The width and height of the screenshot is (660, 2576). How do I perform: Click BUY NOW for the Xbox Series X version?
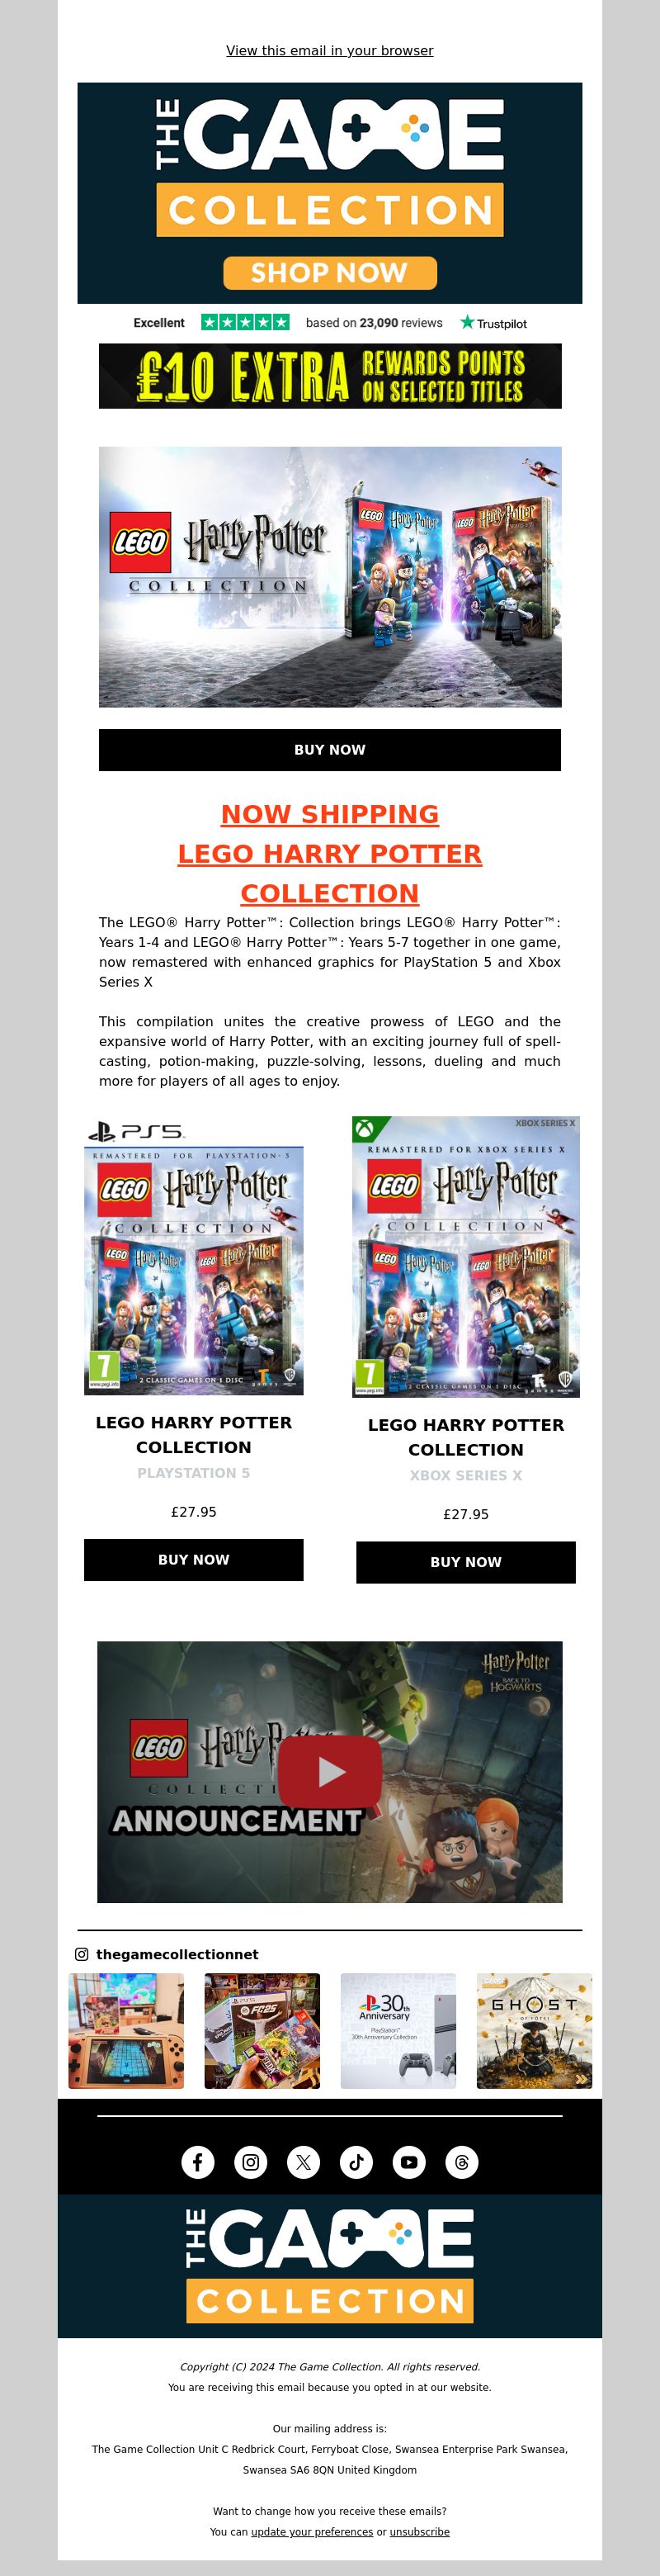[466, 1562]
